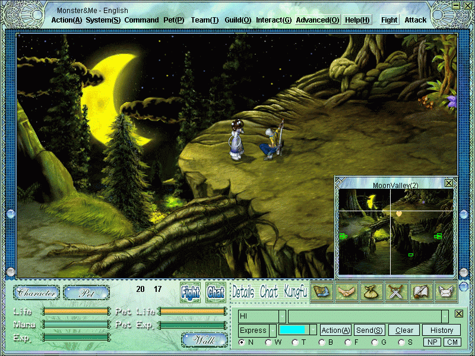Click the Action(A) chat button

tap(335, 330)
